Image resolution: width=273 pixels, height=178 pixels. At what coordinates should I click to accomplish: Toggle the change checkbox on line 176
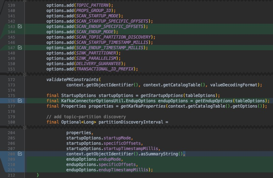pyautogui.click(x=20, y=101)
